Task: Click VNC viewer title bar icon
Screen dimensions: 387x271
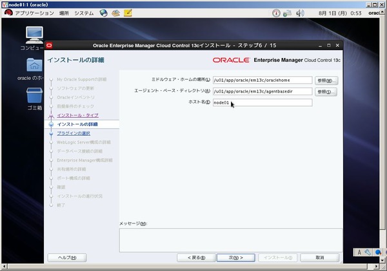Action: [x=5, y=5]
